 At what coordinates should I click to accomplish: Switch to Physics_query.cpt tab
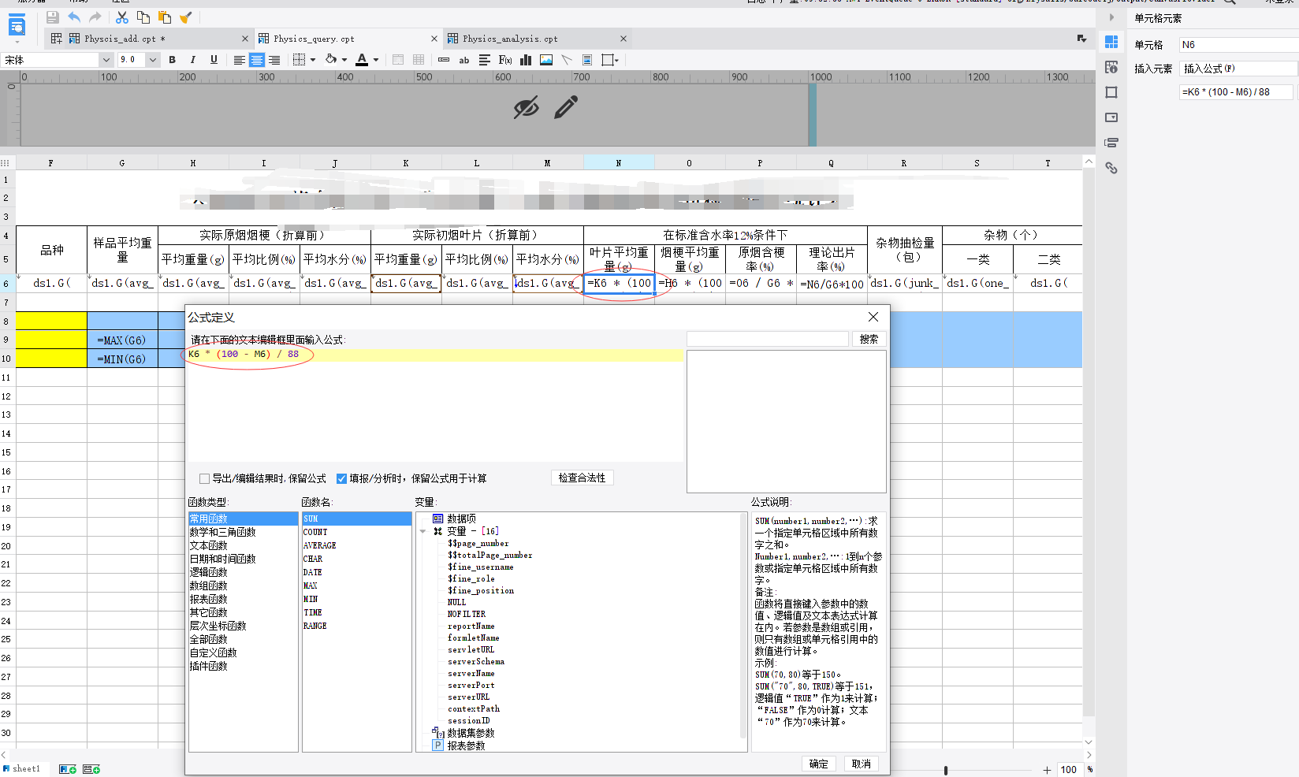pyautogui.click(x=314, y=39)
